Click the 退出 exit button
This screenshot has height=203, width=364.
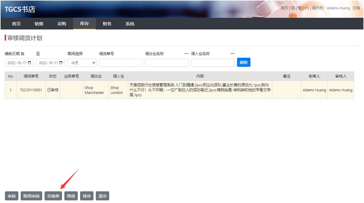[x=103, y=196]
